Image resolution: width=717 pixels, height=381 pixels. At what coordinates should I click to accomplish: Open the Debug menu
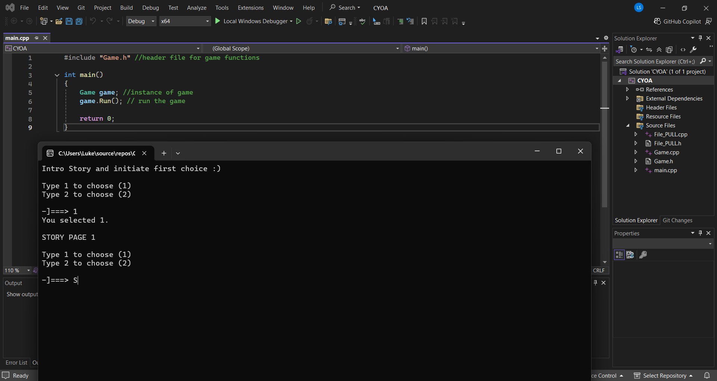(x=150, y=7)
